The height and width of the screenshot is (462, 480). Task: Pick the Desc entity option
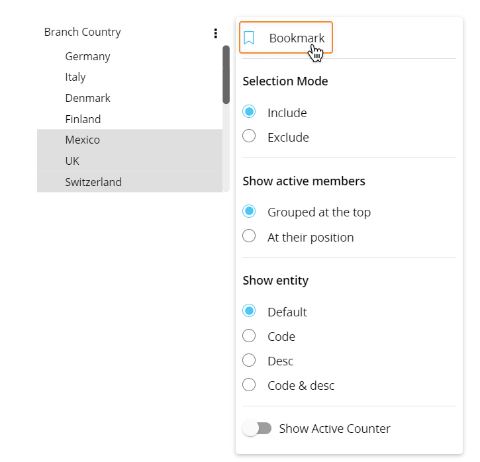pos(250,360)
